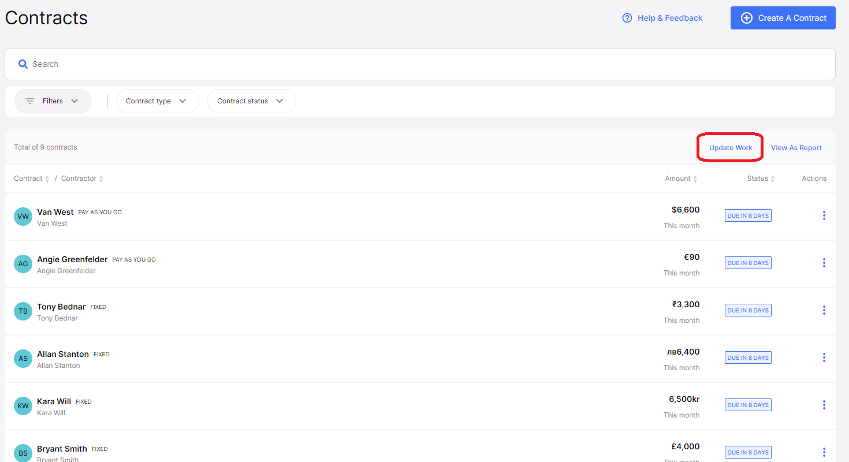The width and height of the screenshot is (849, 462).
Task: Click the 6,500kr amount
Action: click(x=684, y=399)
